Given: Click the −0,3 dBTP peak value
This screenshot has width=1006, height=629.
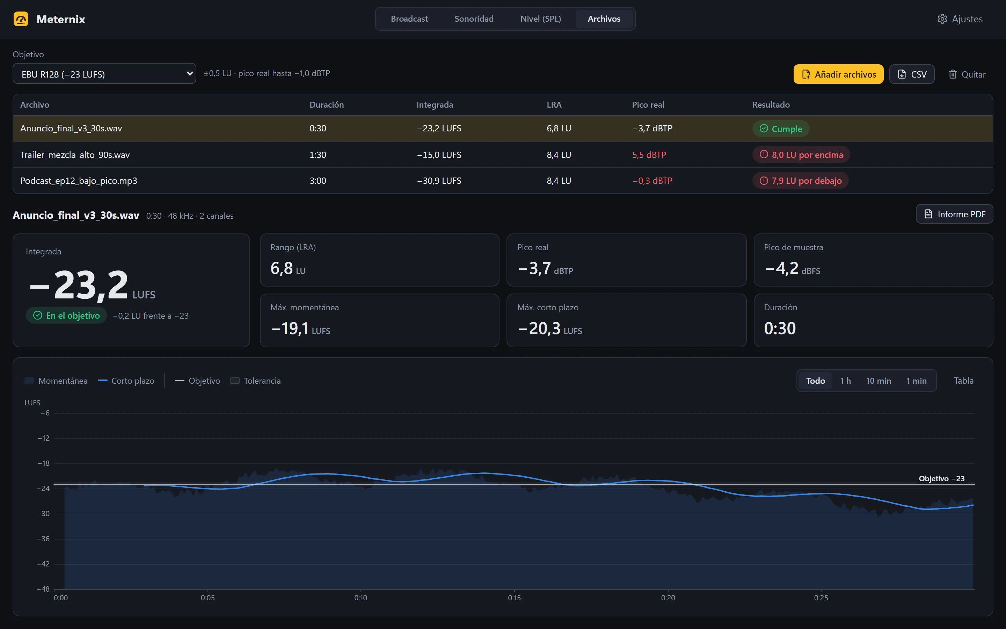Looking at the screenshot, I should tap(652, 181).
